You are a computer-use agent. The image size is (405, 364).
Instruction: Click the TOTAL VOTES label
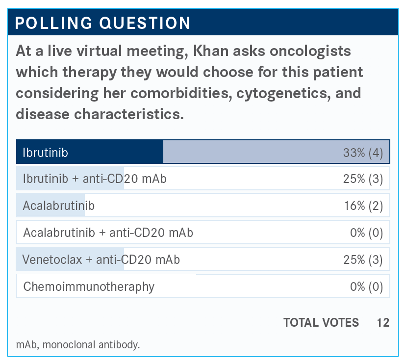[x=321, y=322]
